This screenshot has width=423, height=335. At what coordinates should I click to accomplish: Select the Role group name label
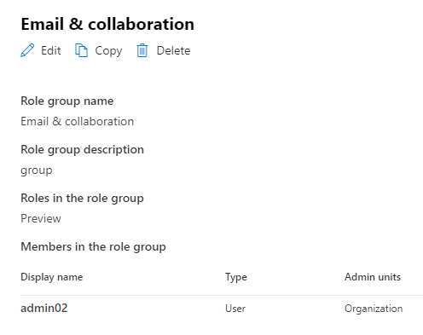[x=67, y=101]
